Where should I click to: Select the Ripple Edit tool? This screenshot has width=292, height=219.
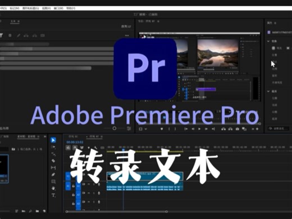[53, 154]
